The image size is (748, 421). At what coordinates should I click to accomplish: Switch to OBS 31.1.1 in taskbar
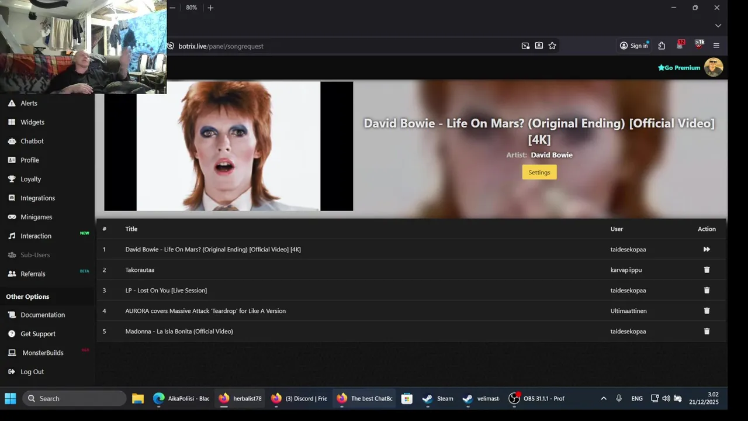click(x=537, y=398)
